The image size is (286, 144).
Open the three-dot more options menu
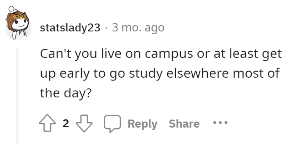[220, 123]
